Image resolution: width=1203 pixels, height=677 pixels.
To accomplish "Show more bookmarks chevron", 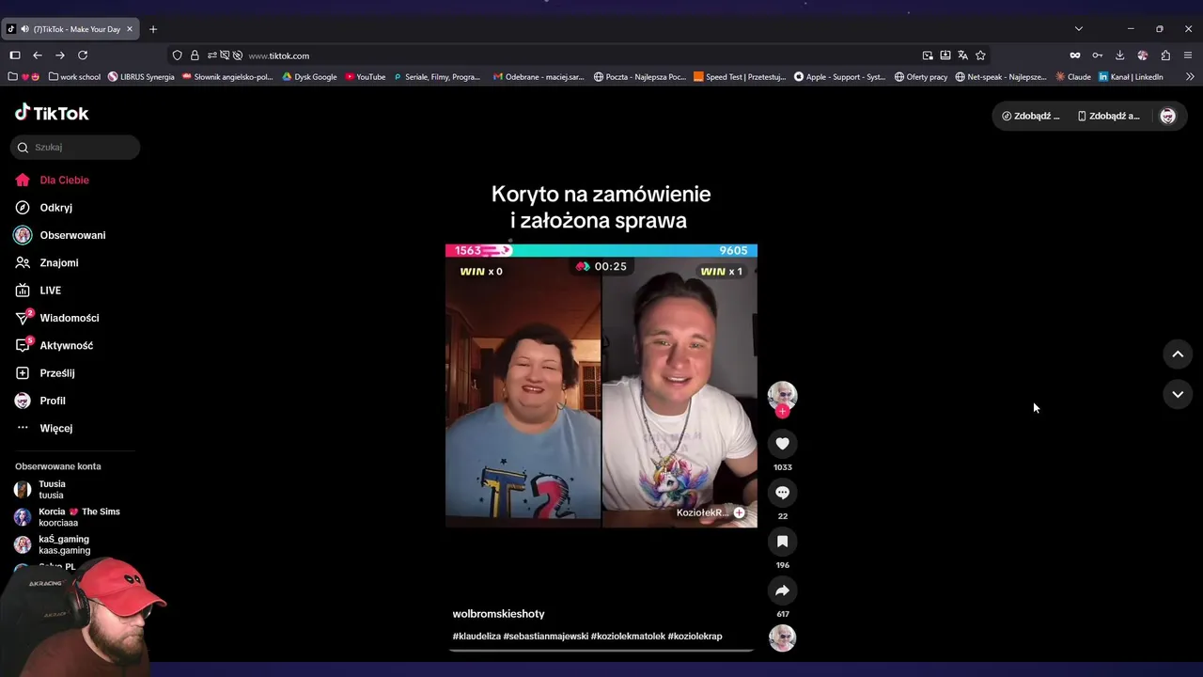I will [1190, 77].
